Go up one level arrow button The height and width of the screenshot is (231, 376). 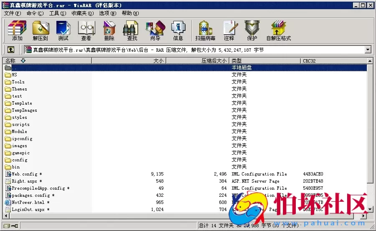click(10, 50)
